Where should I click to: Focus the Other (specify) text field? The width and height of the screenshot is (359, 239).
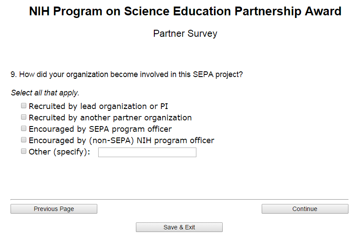pyautogui.click(x=147, y=152)
